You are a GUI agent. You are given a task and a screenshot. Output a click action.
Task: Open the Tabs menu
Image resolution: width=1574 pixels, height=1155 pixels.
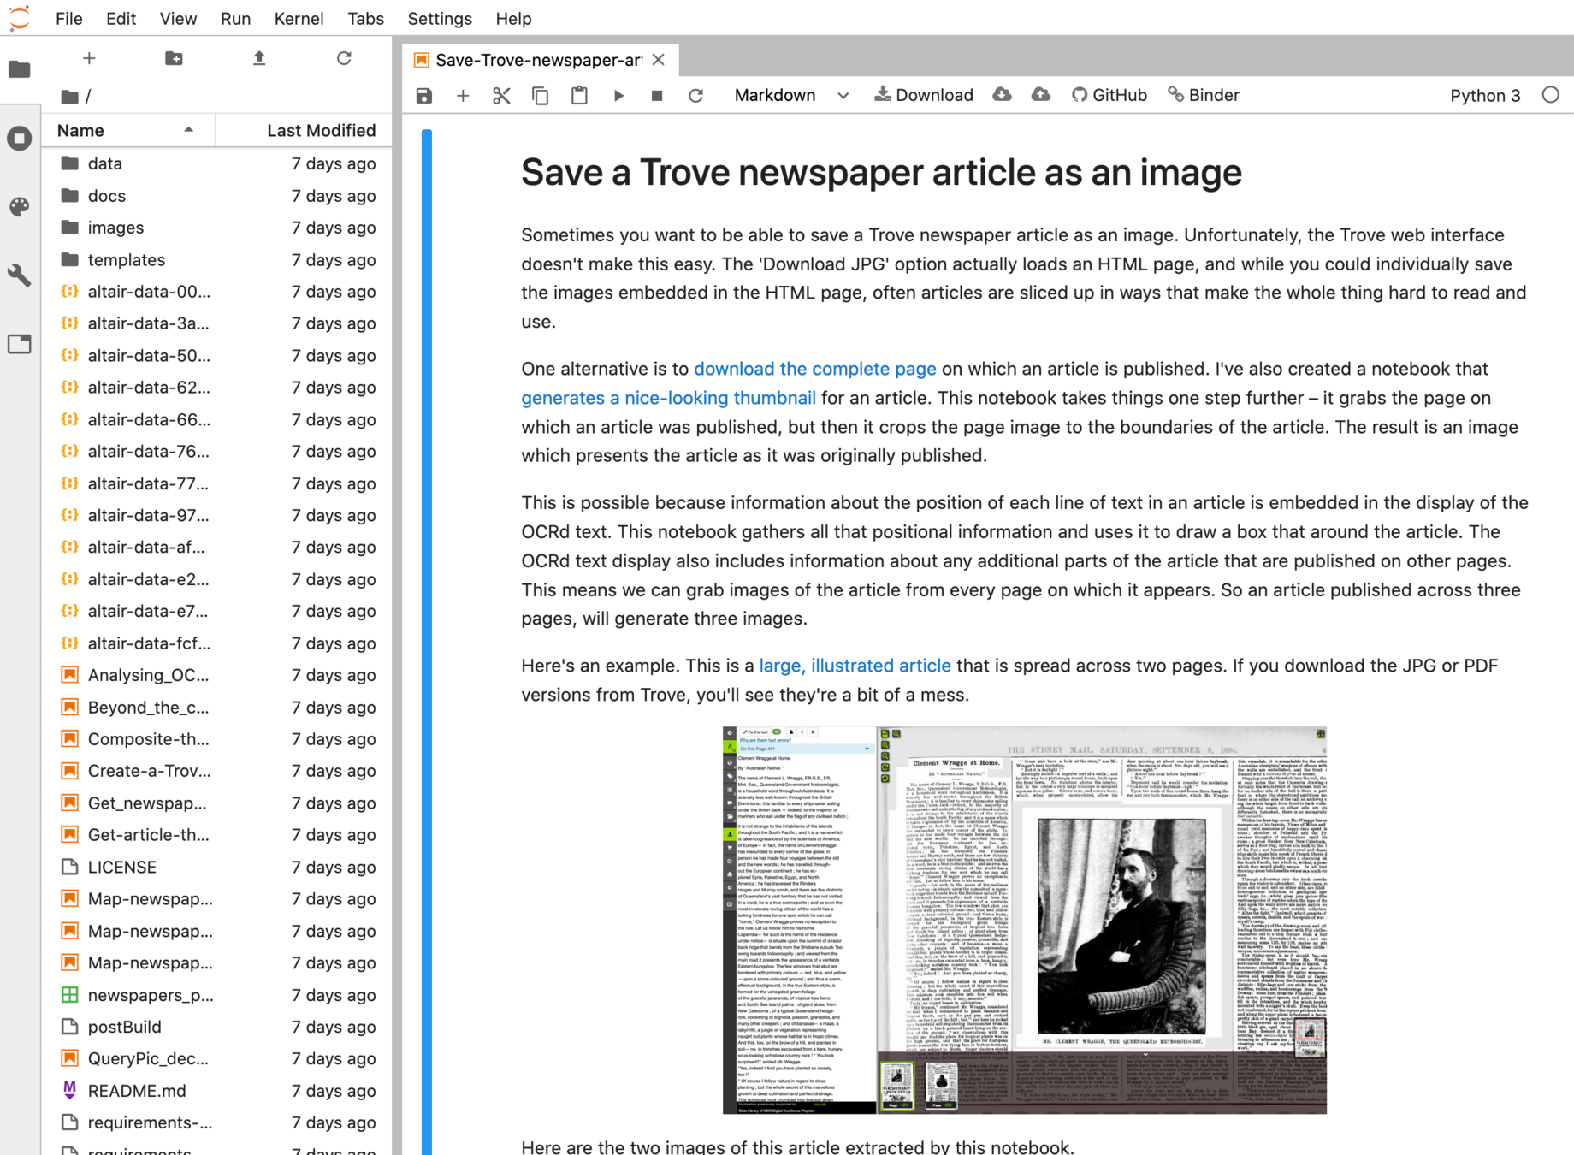click(365, 18)
